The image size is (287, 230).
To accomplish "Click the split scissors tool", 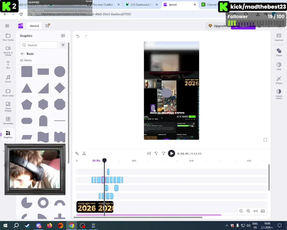I will tap(84, 154).
